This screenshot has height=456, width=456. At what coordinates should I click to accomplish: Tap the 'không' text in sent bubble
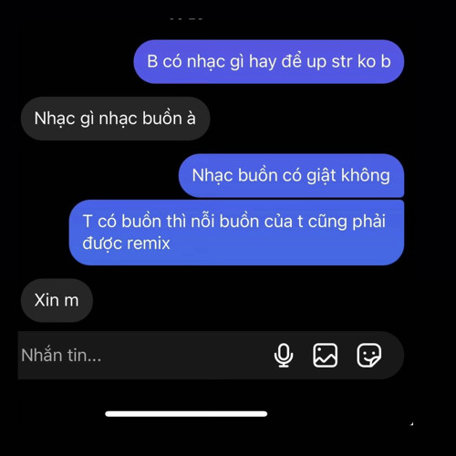tap(366, 176)
